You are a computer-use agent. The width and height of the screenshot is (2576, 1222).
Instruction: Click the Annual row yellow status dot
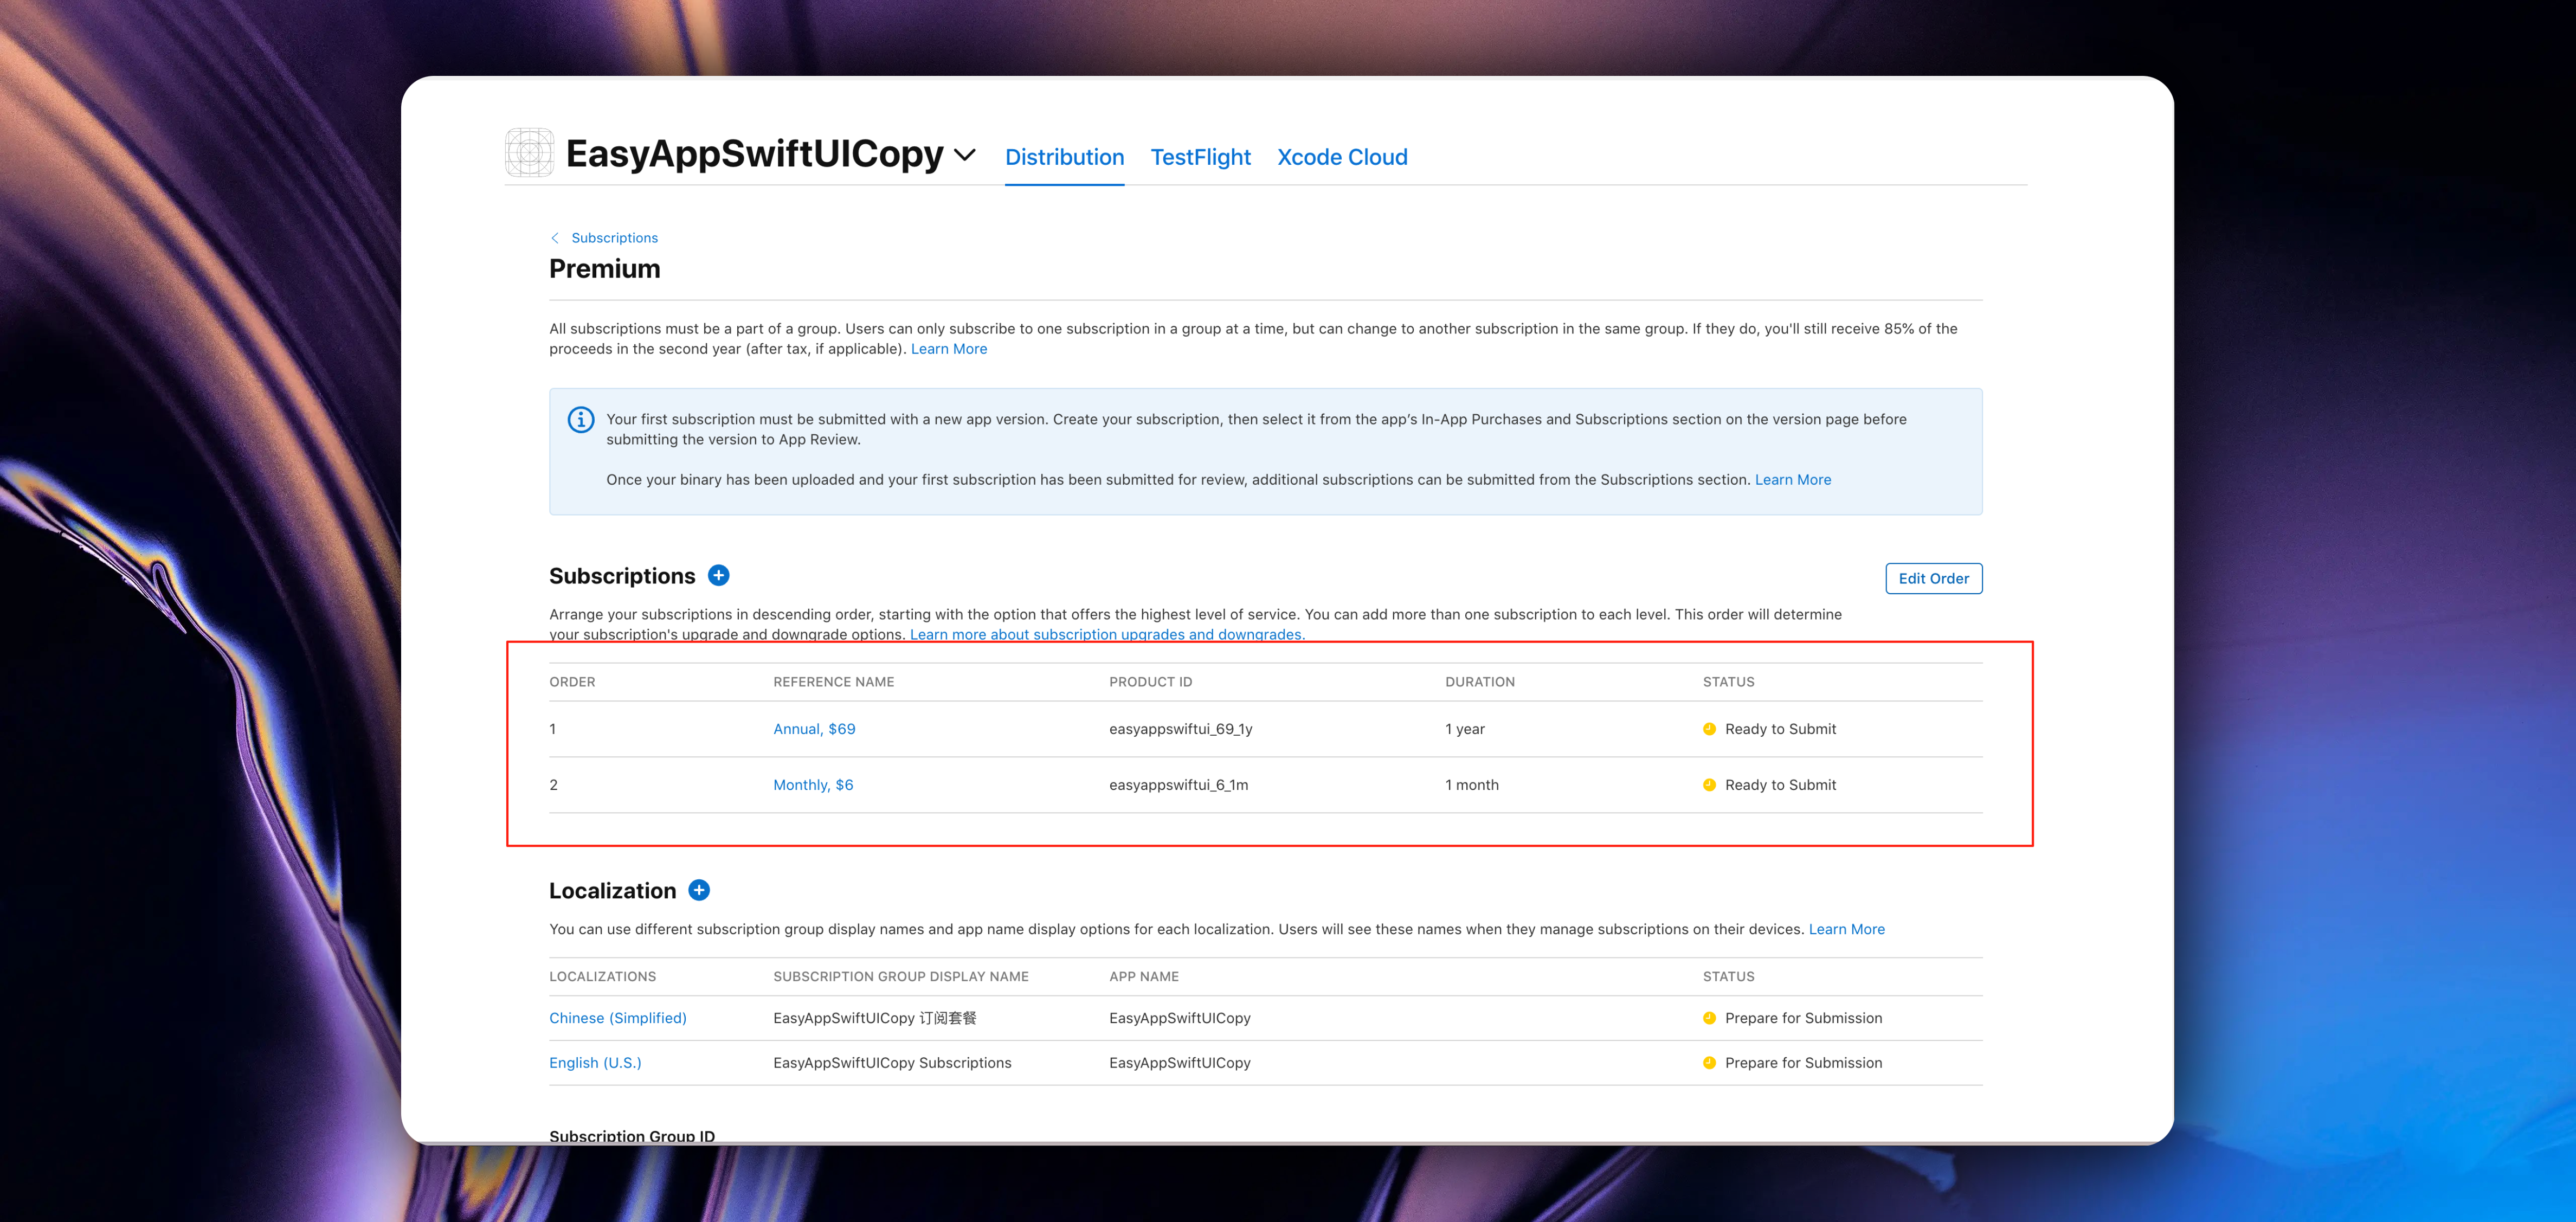(x=1709, y=729)
